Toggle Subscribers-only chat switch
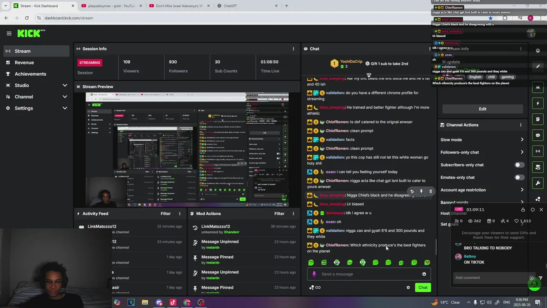The width and height of the screenshot is (547, 308). (x=519, y=165)
